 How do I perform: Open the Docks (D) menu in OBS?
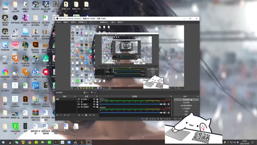point(83,22)
